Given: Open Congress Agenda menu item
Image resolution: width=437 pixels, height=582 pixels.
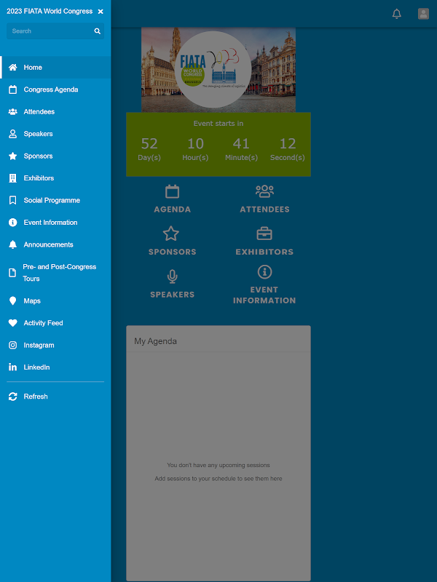Looking at the screenshot, I should (x=55, y=89).
